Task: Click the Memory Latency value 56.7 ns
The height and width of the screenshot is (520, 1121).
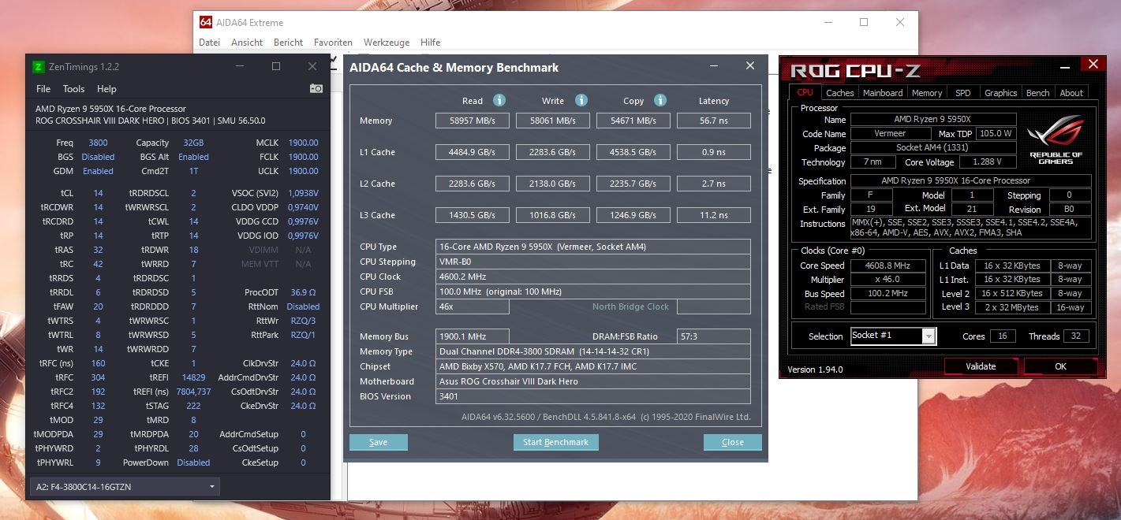Action: click(x=713, y=121)
